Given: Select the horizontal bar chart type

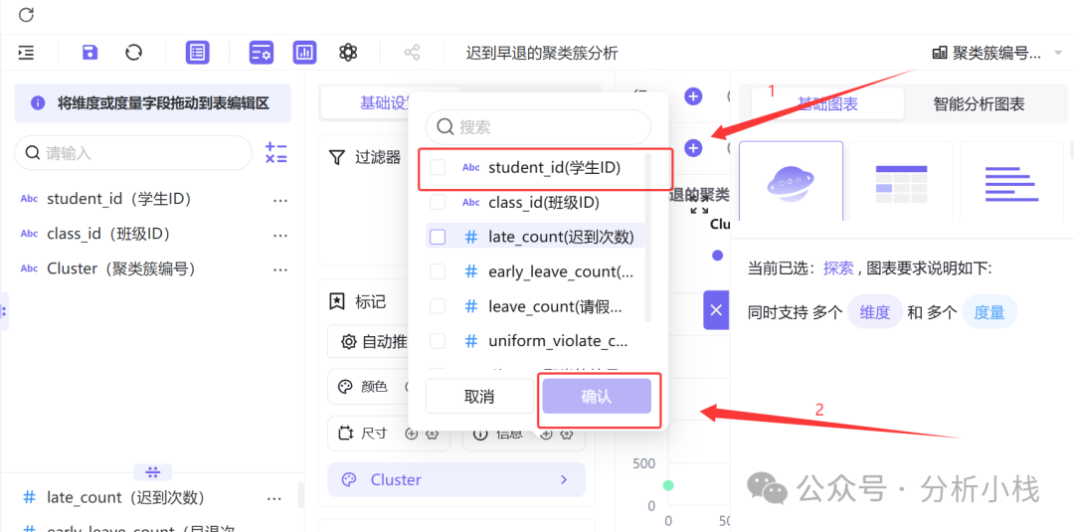Looking at the screenshot, I should 1011,181.
